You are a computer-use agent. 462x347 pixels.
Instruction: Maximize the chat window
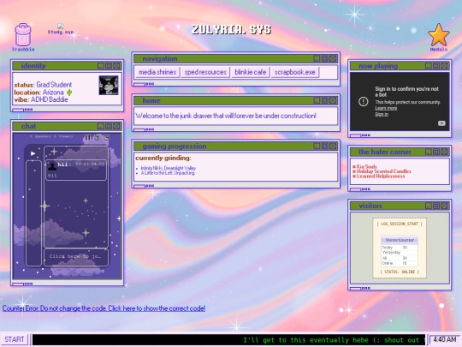coord(109,126)
